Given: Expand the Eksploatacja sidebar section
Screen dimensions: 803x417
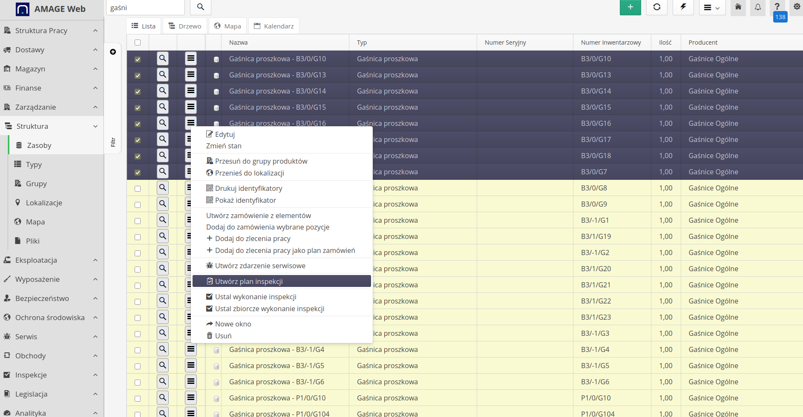Looking at the screenshot, I should (x=52, y=260).
